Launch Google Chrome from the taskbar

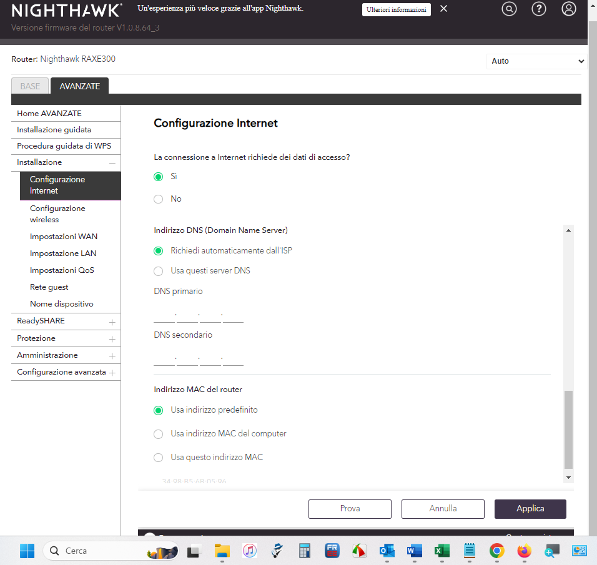pyautogui.click(x=496, y=551)
